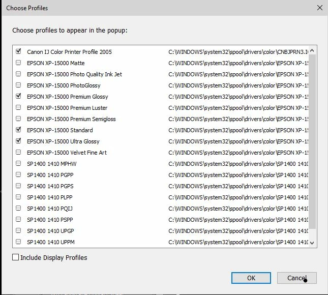Select the SP1400 1410 PLPP profile name
The image size is (328, 295).
point(49,197)
